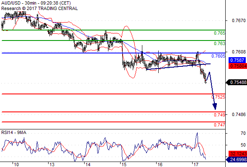Click the 0.763 green resistance label
Screen dimensions: 247x167
(x=219, y=43)
